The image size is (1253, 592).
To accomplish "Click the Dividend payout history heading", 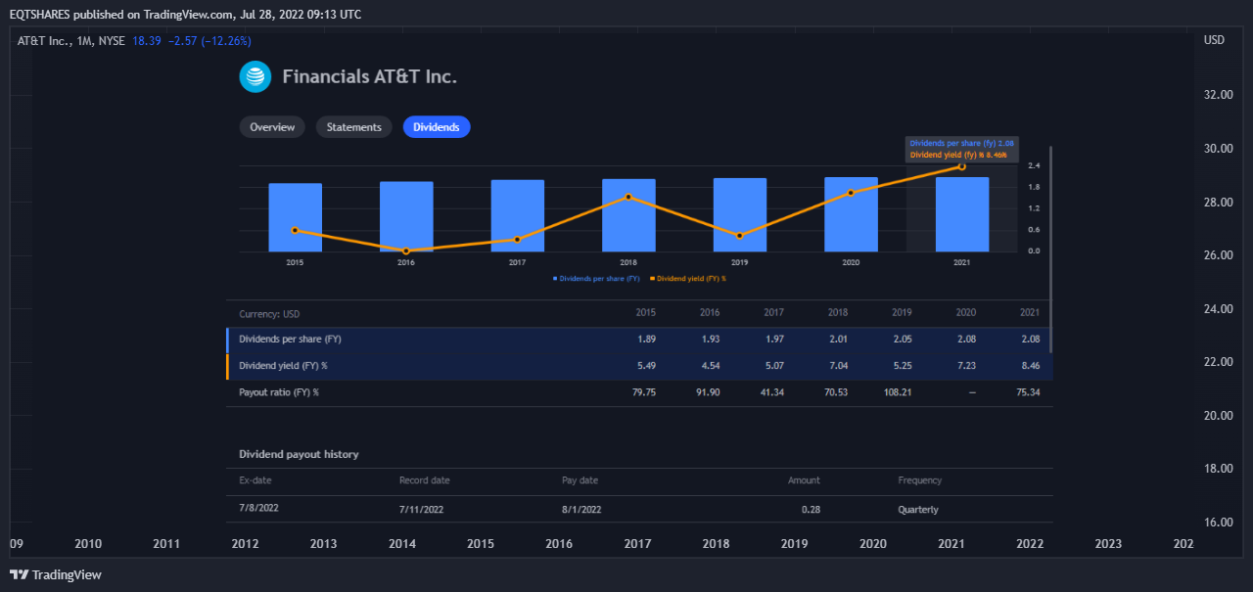I will 299,454.
